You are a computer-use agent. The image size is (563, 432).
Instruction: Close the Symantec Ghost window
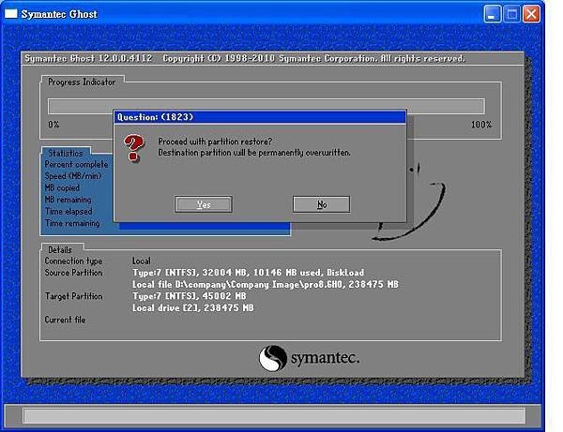click(x=531, y=14)
